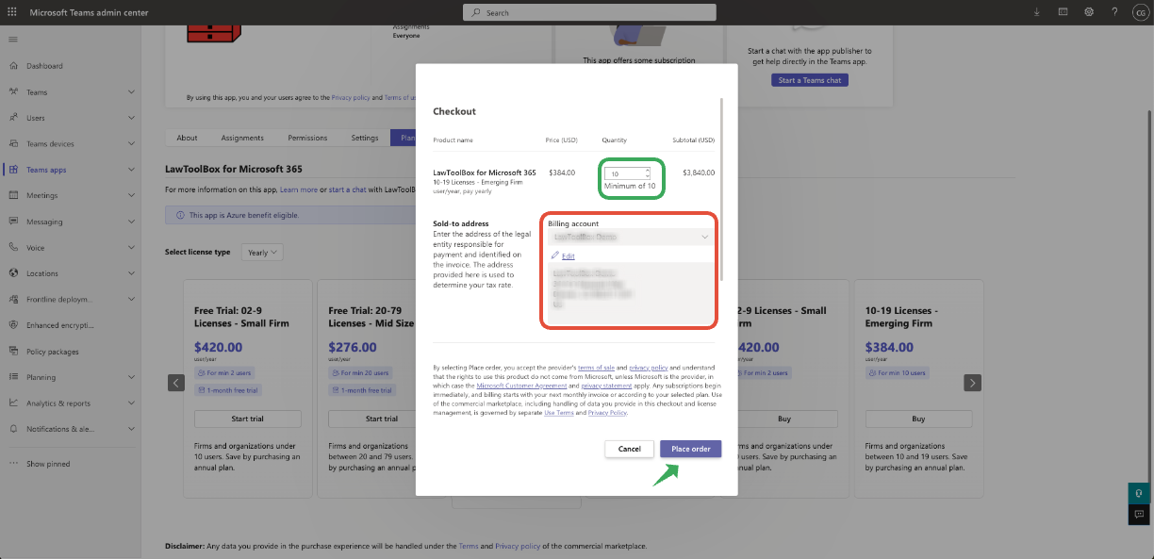This screenshot has width=1154, height=559.
Task: Click Place order button
Action: click(x=691, y=449)
